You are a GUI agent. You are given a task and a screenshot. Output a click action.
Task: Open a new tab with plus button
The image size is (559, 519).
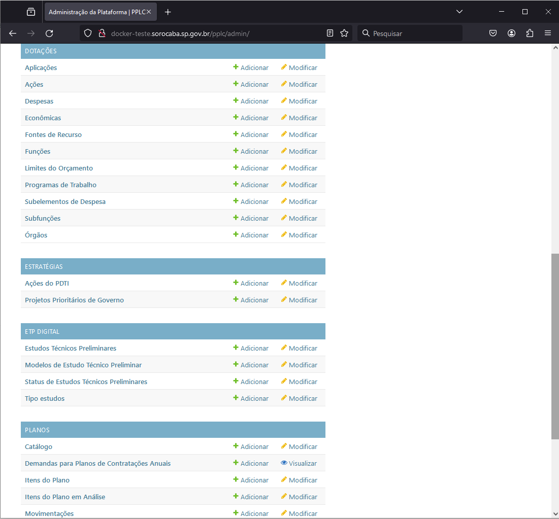[x=168, y=12]
